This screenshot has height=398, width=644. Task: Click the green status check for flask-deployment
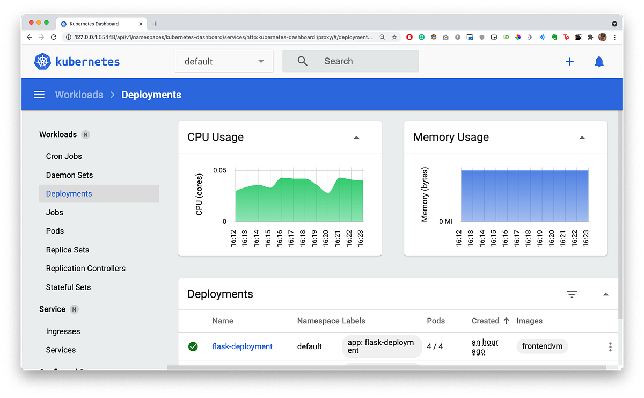coord(193,346)
